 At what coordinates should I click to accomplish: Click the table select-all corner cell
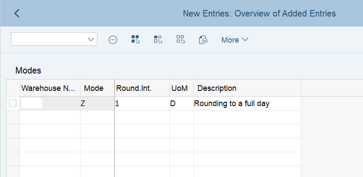coord(13,88)
